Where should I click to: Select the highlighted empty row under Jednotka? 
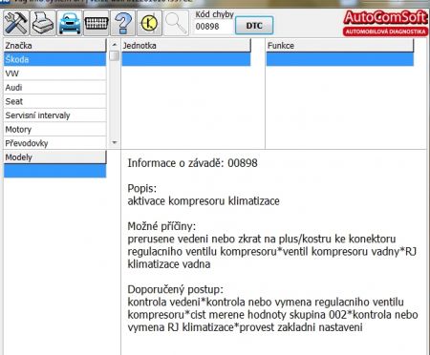pos(186,59)
